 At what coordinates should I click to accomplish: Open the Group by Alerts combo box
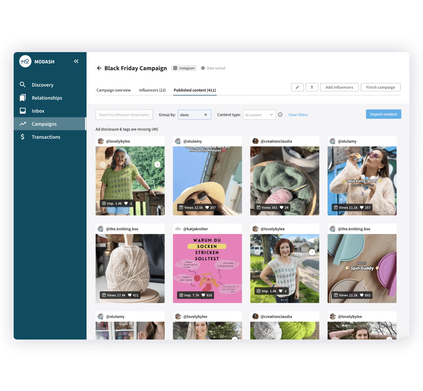coord(191,115)
